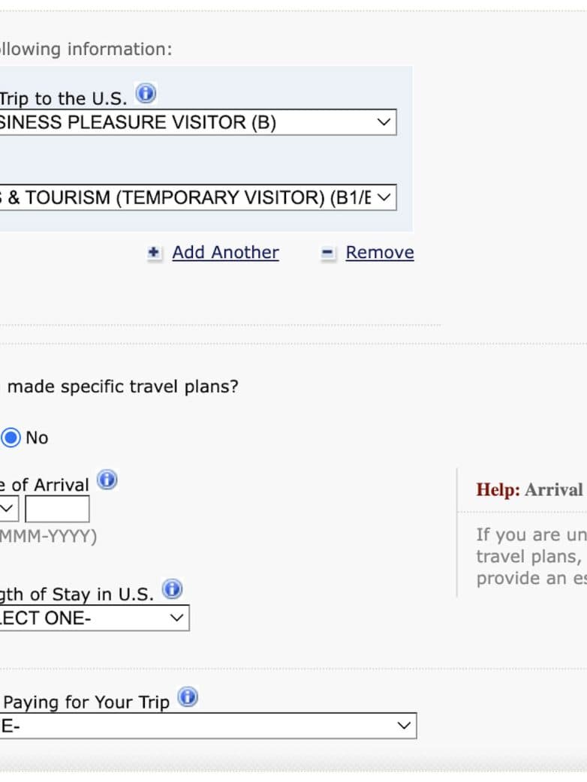Click the "made specific travel plans?" question text
This screenshot has height=782, width=587.
point(123,387)
